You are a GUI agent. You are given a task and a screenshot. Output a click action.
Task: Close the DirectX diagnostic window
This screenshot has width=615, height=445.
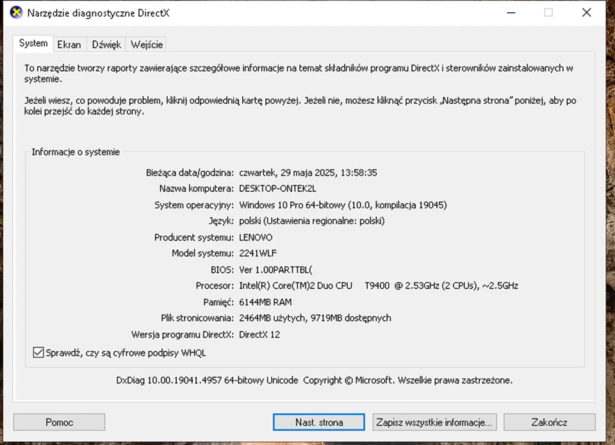pyautogui.click(x=587, y=13)
